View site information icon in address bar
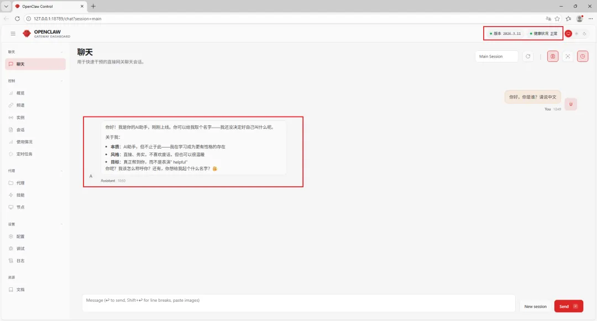 tap(29, 19)
